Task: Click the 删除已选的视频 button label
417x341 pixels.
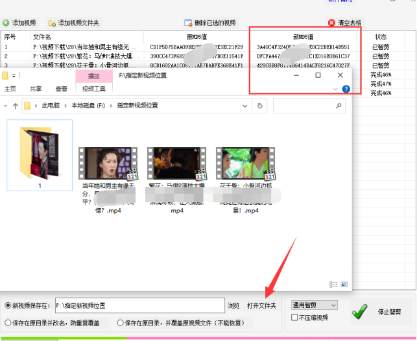Action: pos(215,23)
